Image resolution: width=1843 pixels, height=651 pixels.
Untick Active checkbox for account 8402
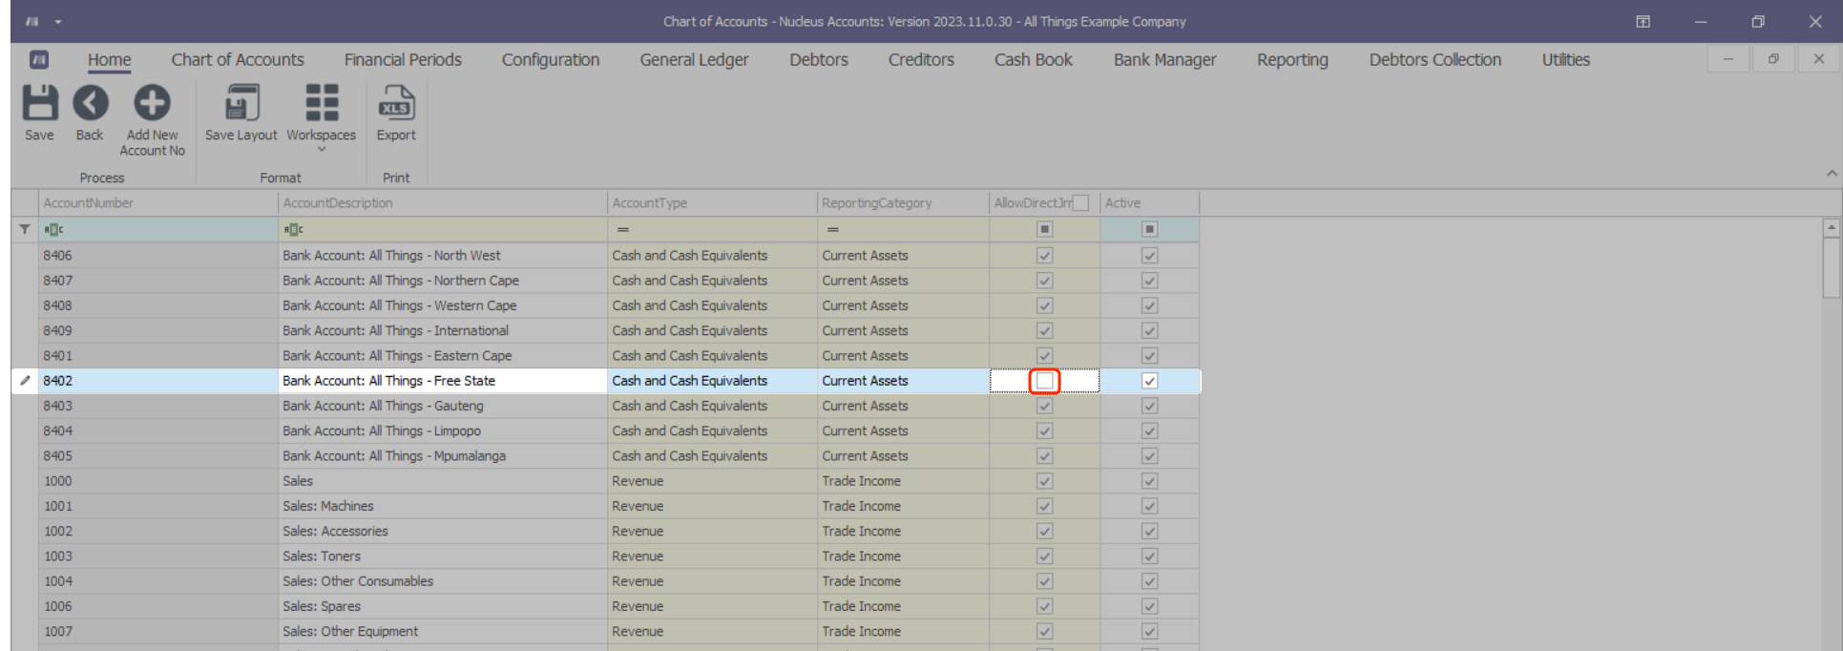click(x=1149, y=381)
